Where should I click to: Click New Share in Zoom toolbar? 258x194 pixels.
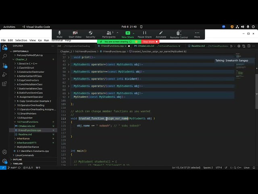pyautogui.click(x=128, y=34)
